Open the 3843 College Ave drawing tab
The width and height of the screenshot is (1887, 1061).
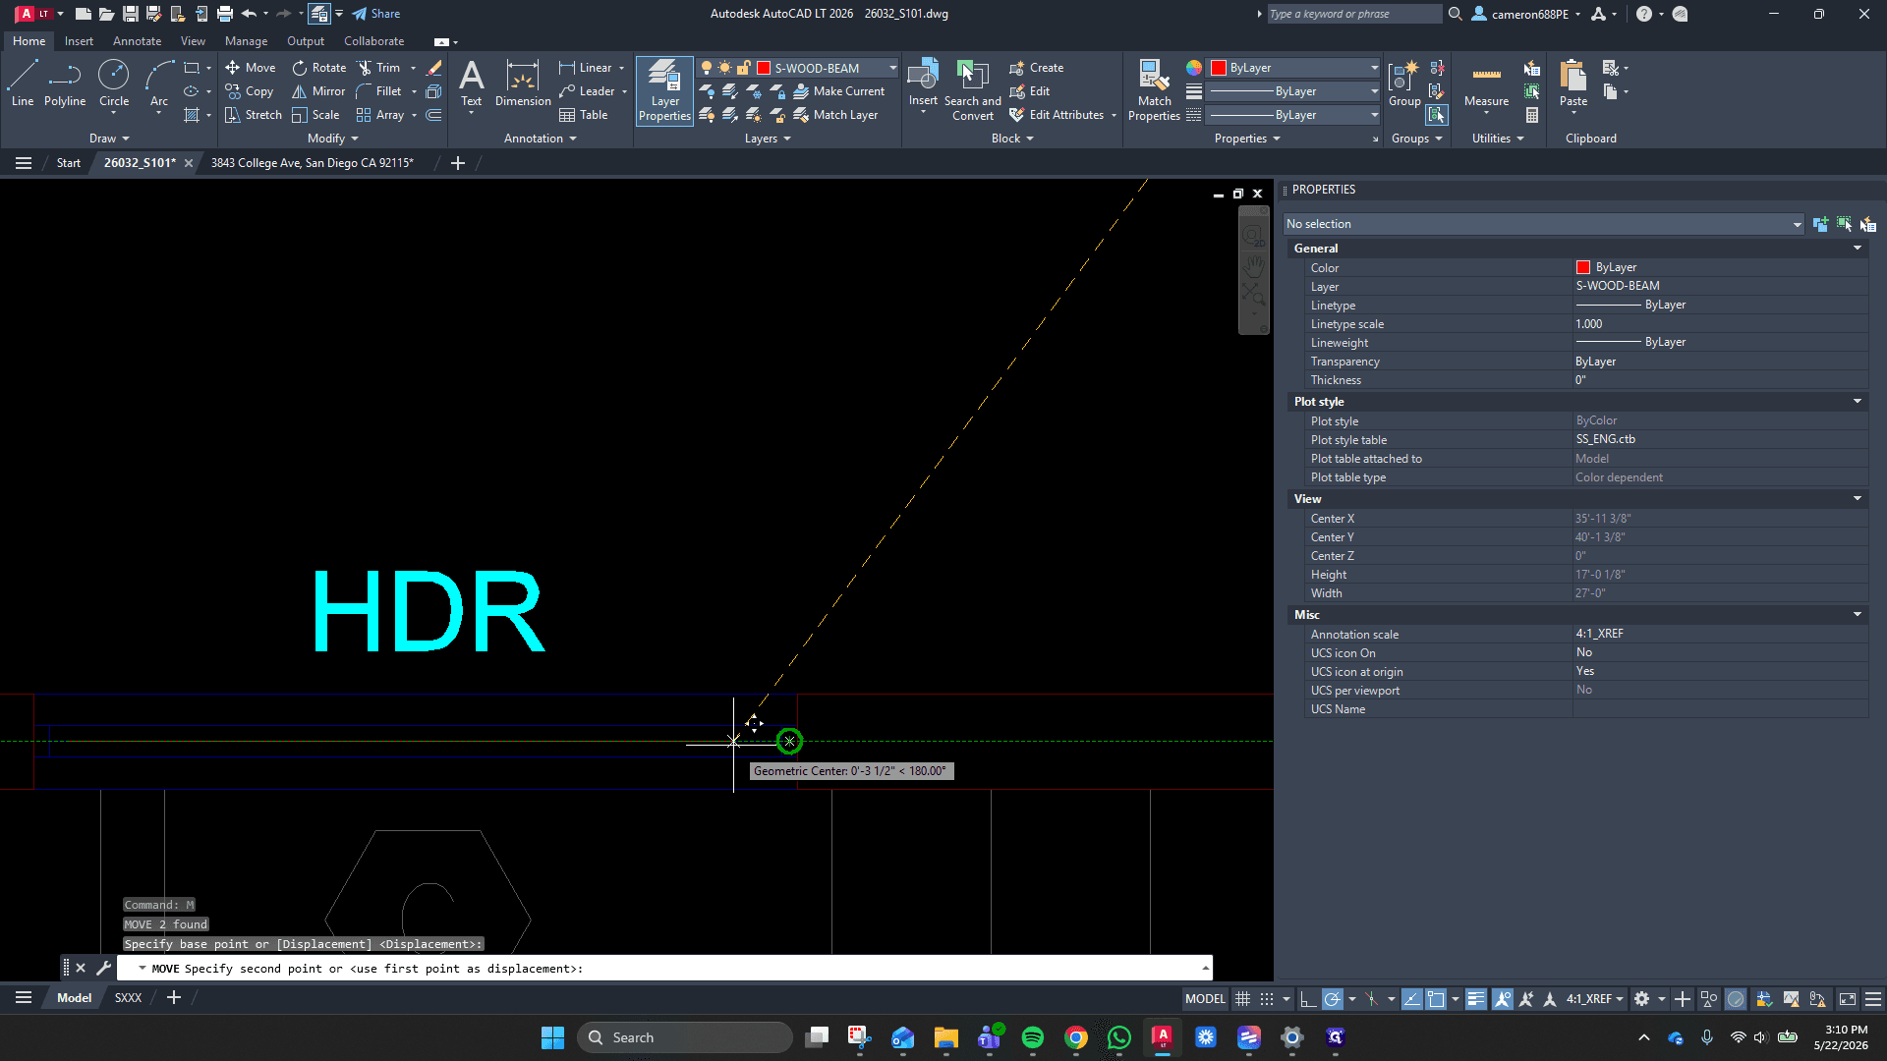click(312, 163)
